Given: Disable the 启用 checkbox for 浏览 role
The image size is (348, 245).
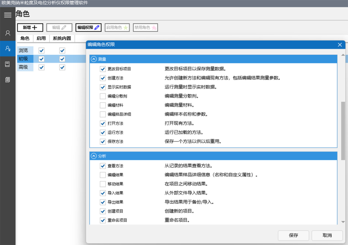Looking at the screenshot, I should pyautogui.click(x=41, y=50).
